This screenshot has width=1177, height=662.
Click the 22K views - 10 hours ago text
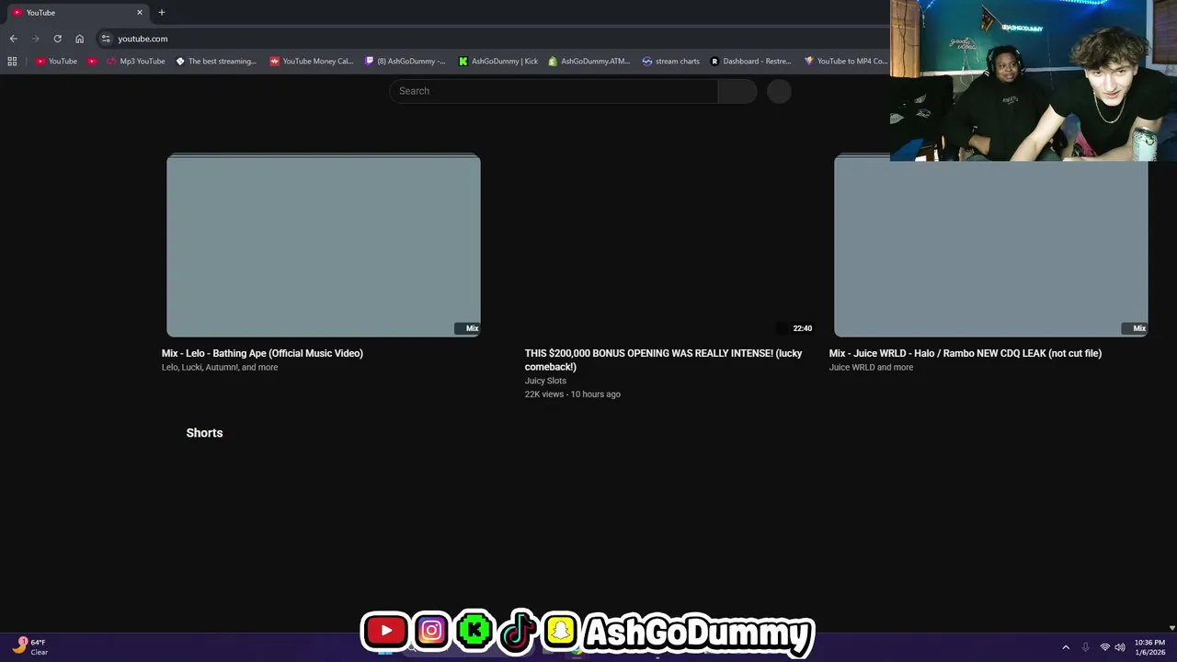point(573,394)
